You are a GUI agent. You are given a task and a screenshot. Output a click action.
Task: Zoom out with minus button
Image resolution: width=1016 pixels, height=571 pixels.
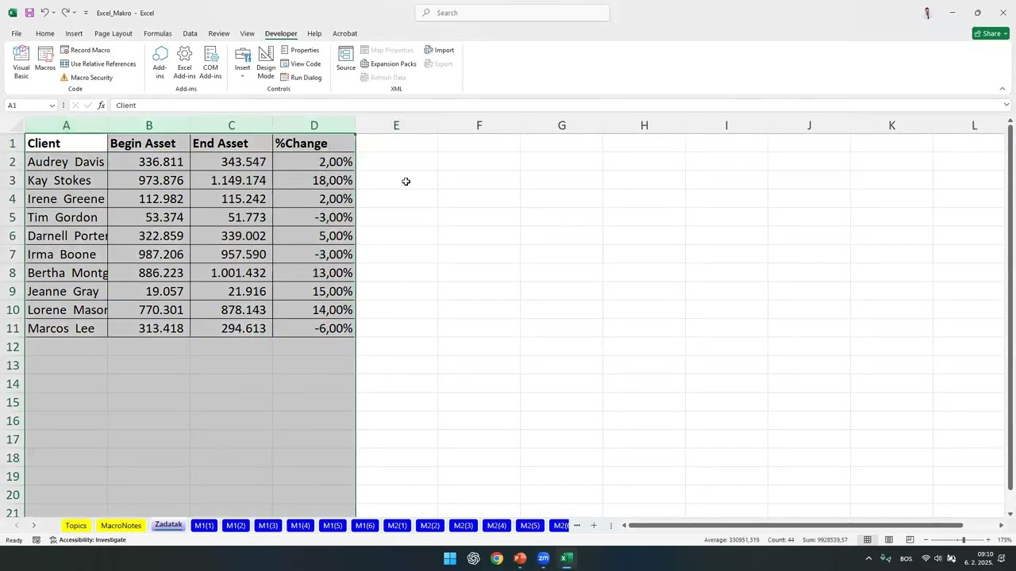pos(927,540)
